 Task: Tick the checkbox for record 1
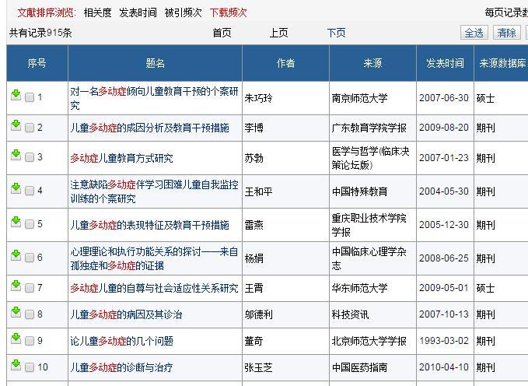(30, 97)
